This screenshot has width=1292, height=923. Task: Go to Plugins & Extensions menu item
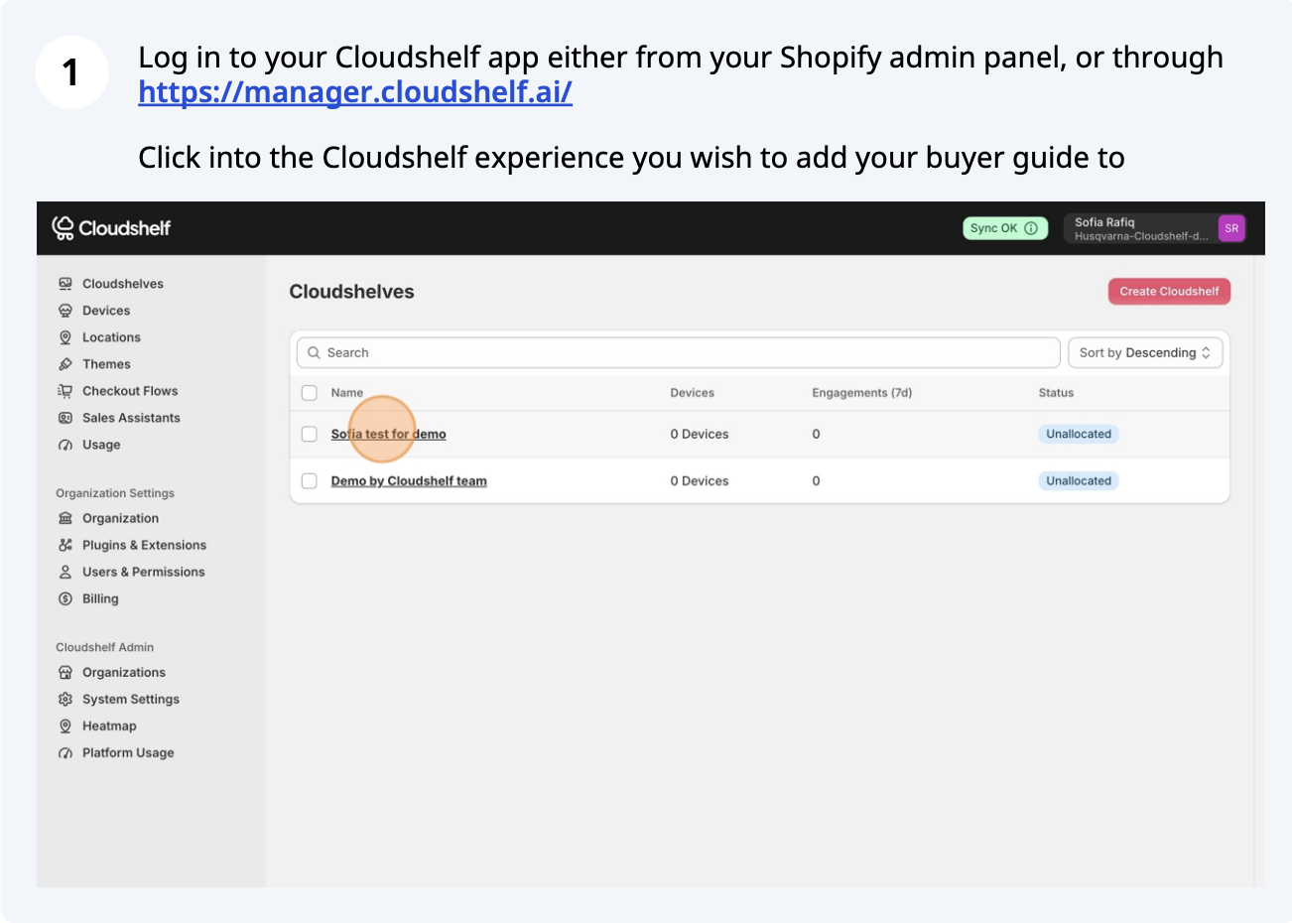(x=144, y=545)
